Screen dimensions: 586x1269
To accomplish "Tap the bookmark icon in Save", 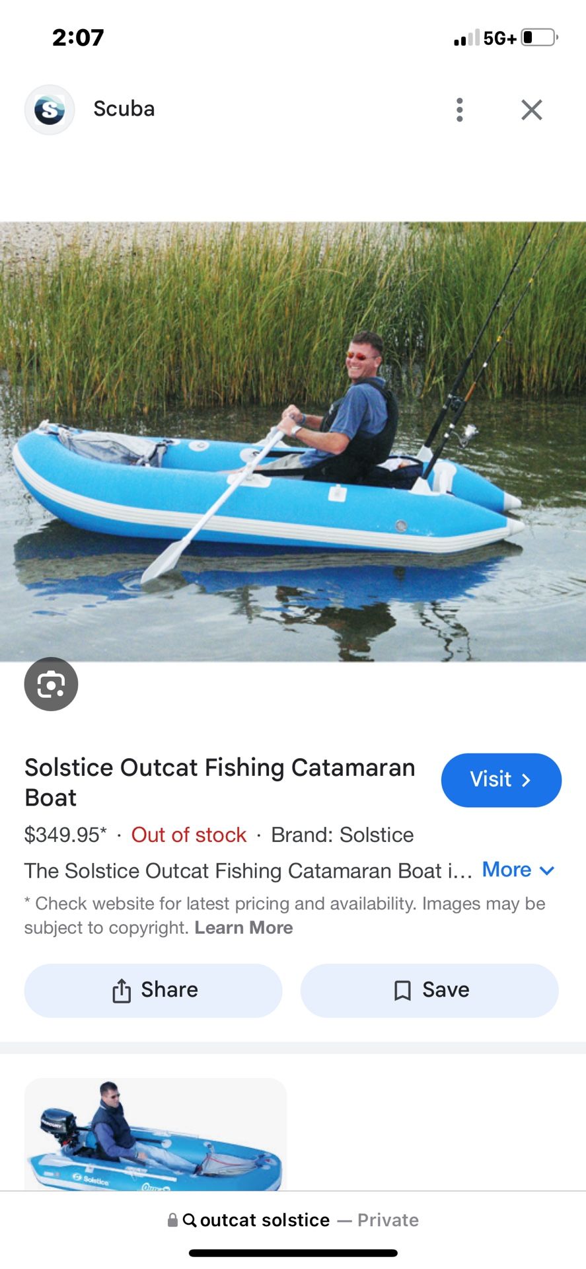I will pos(402,991).
